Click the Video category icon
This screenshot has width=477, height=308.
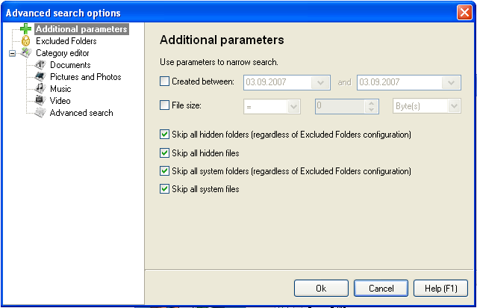pyautogui.click(x=40, y=100)
